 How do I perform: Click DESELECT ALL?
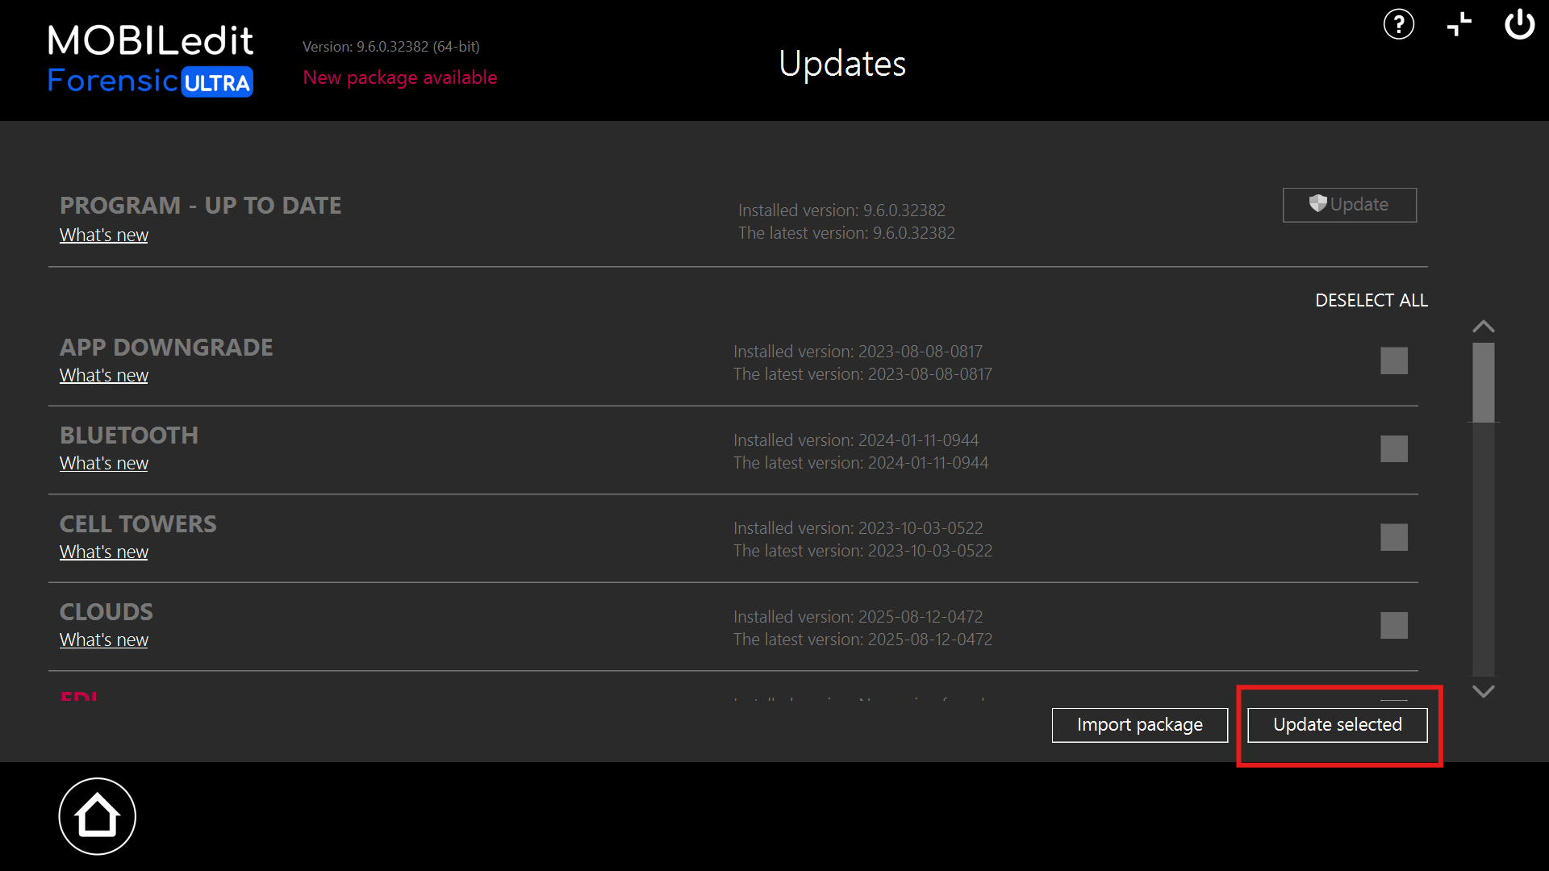point(1371,299)
